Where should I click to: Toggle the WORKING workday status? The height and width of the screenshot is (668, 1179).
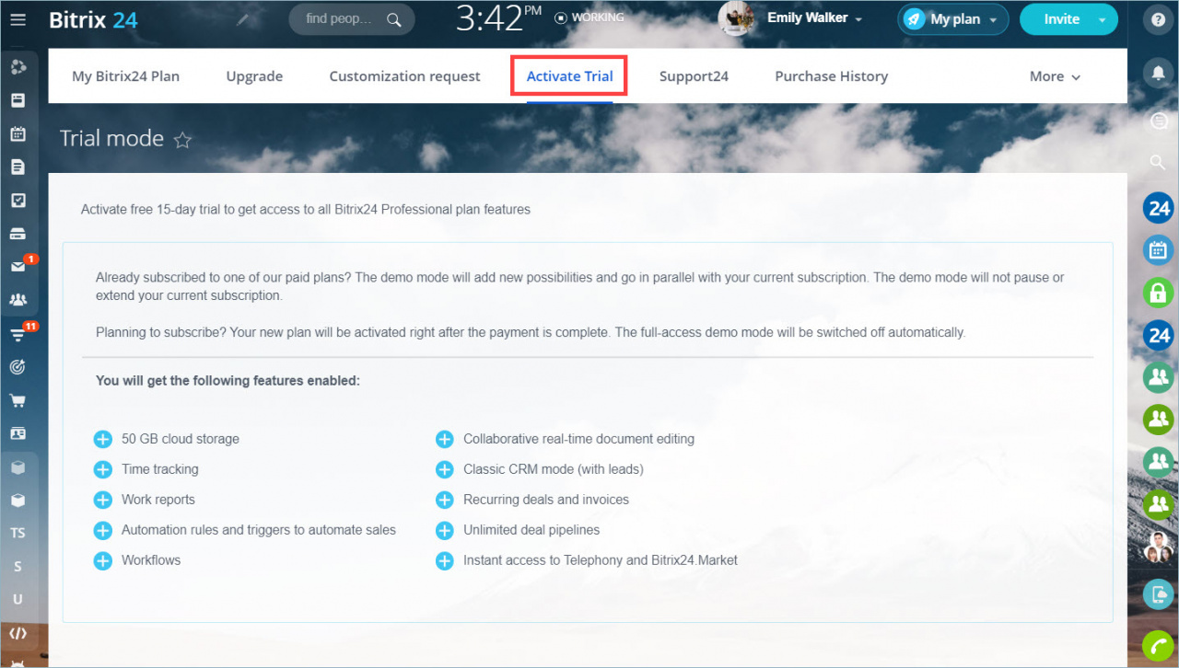coord(589,17)
